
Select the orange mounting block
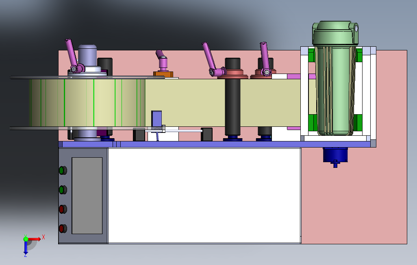tap(163, 74)
